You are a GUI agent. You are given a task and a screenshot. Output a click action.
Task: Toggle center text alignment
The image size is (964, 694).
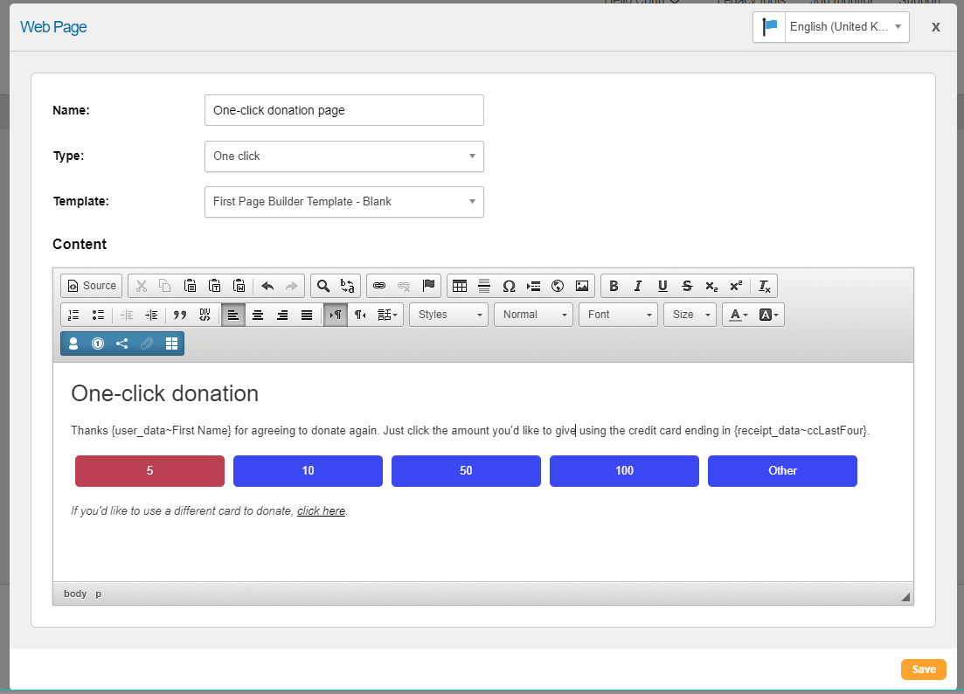pos(258,315)
